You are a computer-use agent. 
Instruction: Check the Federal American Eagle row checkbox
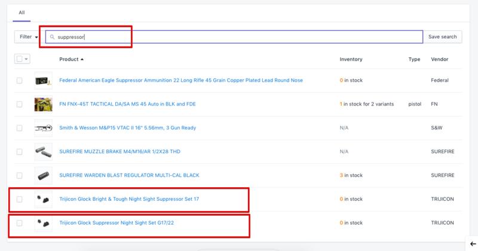click(20, 80)
